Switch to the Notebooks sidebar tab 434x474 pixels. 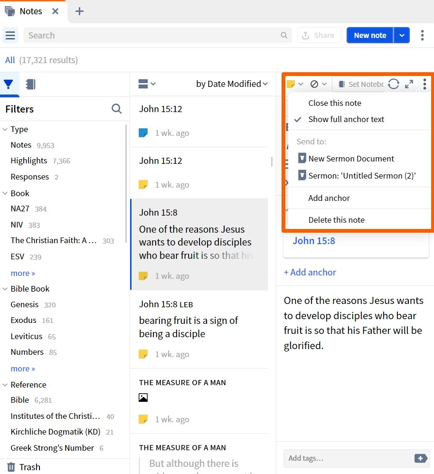tap(30, 84)
